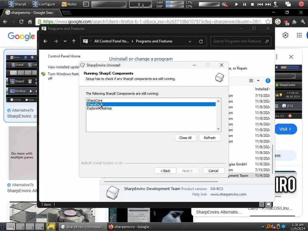Open the browser extensions puzzle icon
Viewport: 308px width, 231px height.
pos(294,22)
